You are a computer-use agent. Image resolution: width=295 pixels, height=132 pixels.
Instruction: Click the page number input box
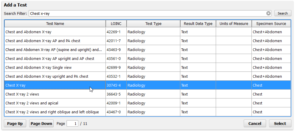click(72, 124)
